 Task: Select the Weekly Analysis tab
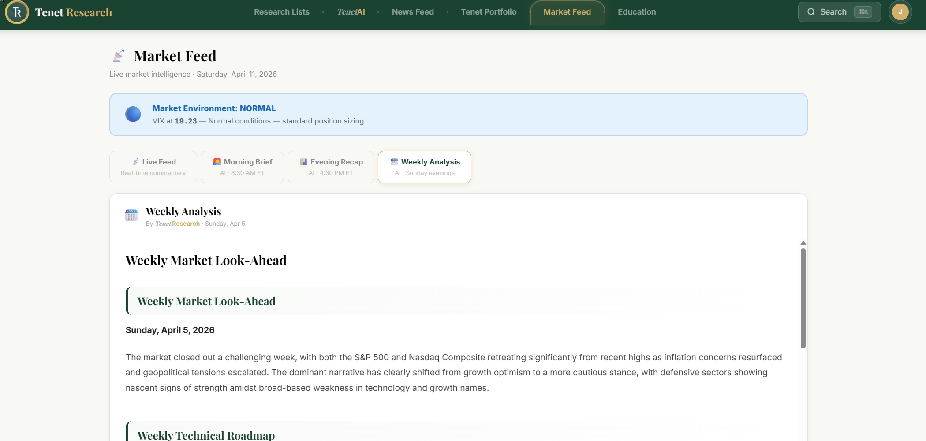(425, 167)
